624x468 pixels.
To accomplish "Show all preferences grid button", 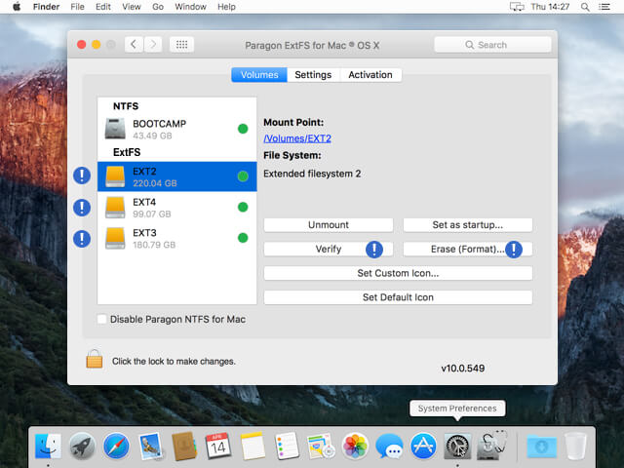I will [x=181, y=45].
